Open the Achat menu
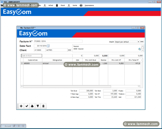Screen dimensions: 162x129 coord(51,5)
